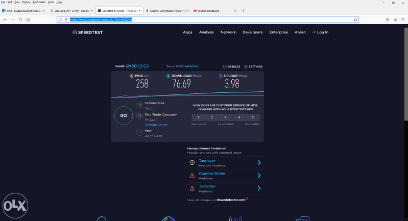This screenshot has width=408, height=221.
Task: Close the Mail tab
Action: click(x=44, y=11)
